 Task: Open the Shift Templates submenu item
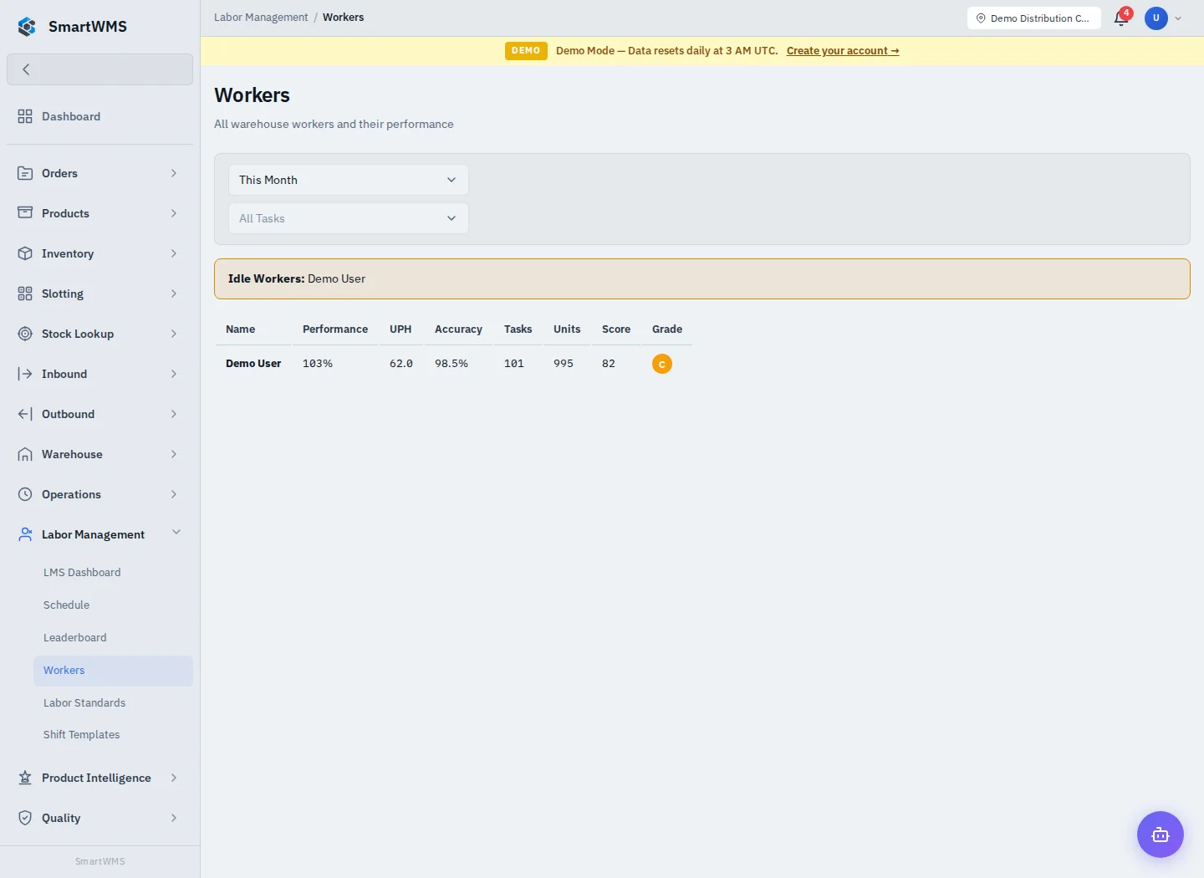(113, 735)
